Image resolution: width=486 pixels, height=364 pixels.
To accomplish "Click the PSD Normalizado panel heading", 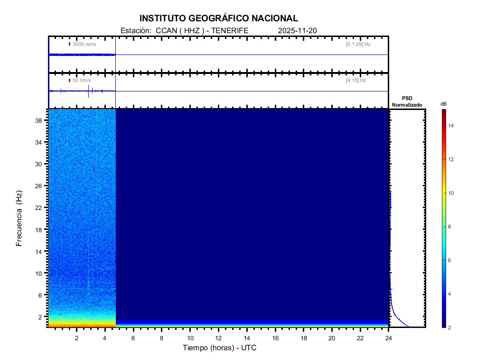I will [x=407, y=101].
